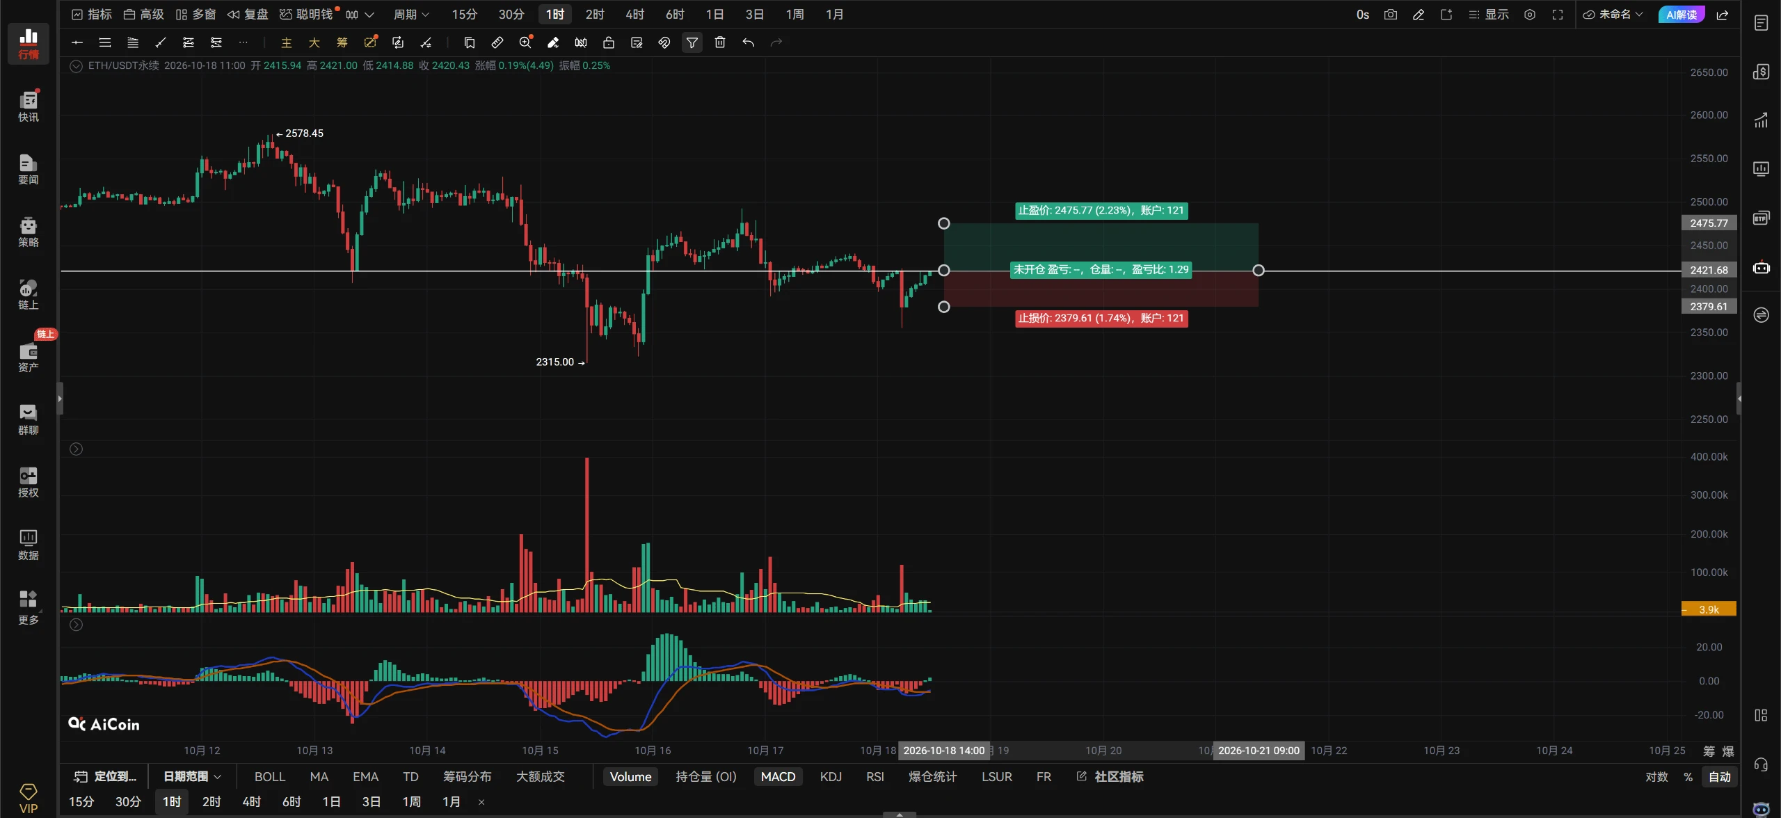Viewport: 1781px width, 818px height.
Task: Toggle the Volume indicator button
Action: pos(630,776)
